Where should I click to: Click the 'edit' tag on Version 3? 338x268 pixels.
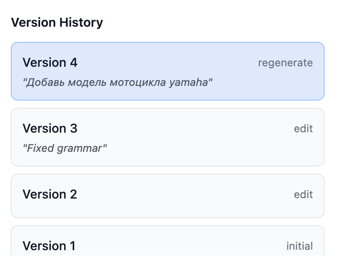(x=303, y=129)
